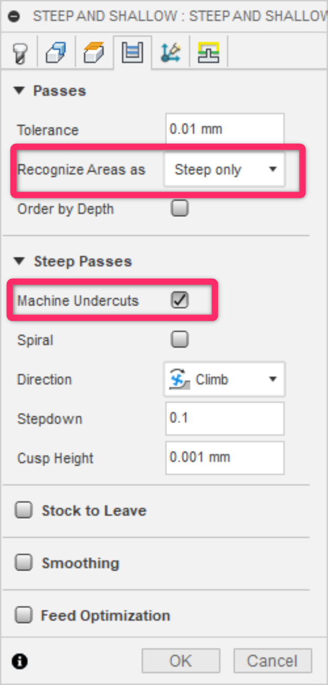Image resolution: width=328 pixels, height=685 pixels.
Task: Enable the Spiral option
Action: pyautogui.click(x=179, y=340)
